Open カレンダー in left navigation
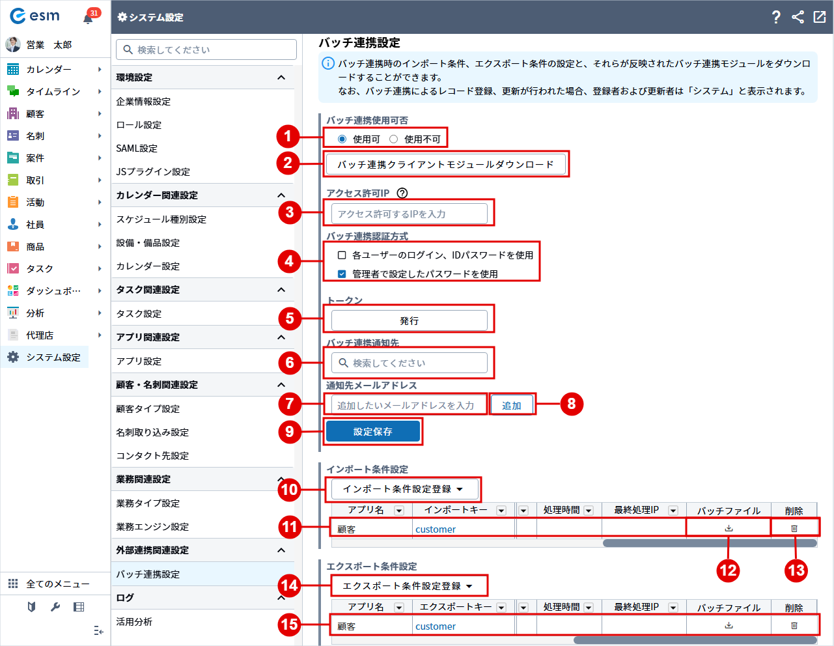 pos(49,70)
